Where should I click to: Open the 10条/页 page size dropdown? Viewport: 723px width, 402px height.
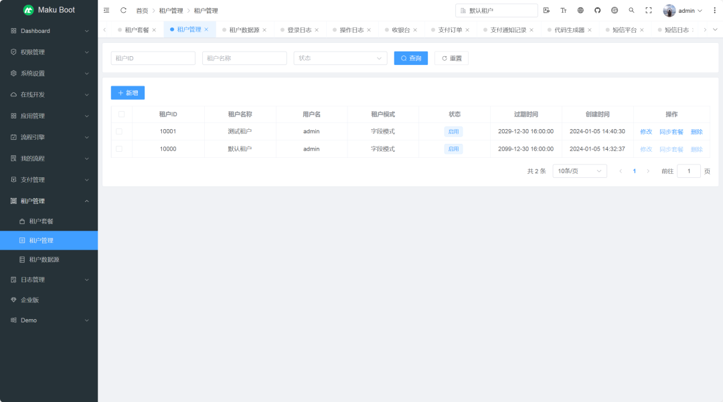click(580, 171)
